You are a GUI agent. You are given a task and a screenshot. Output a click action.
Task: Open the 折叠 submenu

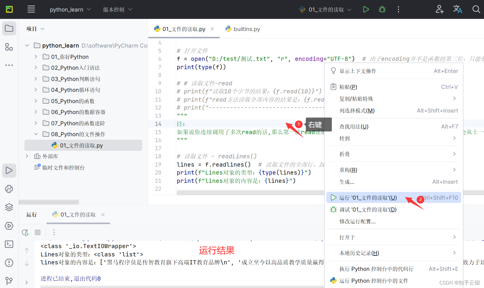(x=394, y=154)
